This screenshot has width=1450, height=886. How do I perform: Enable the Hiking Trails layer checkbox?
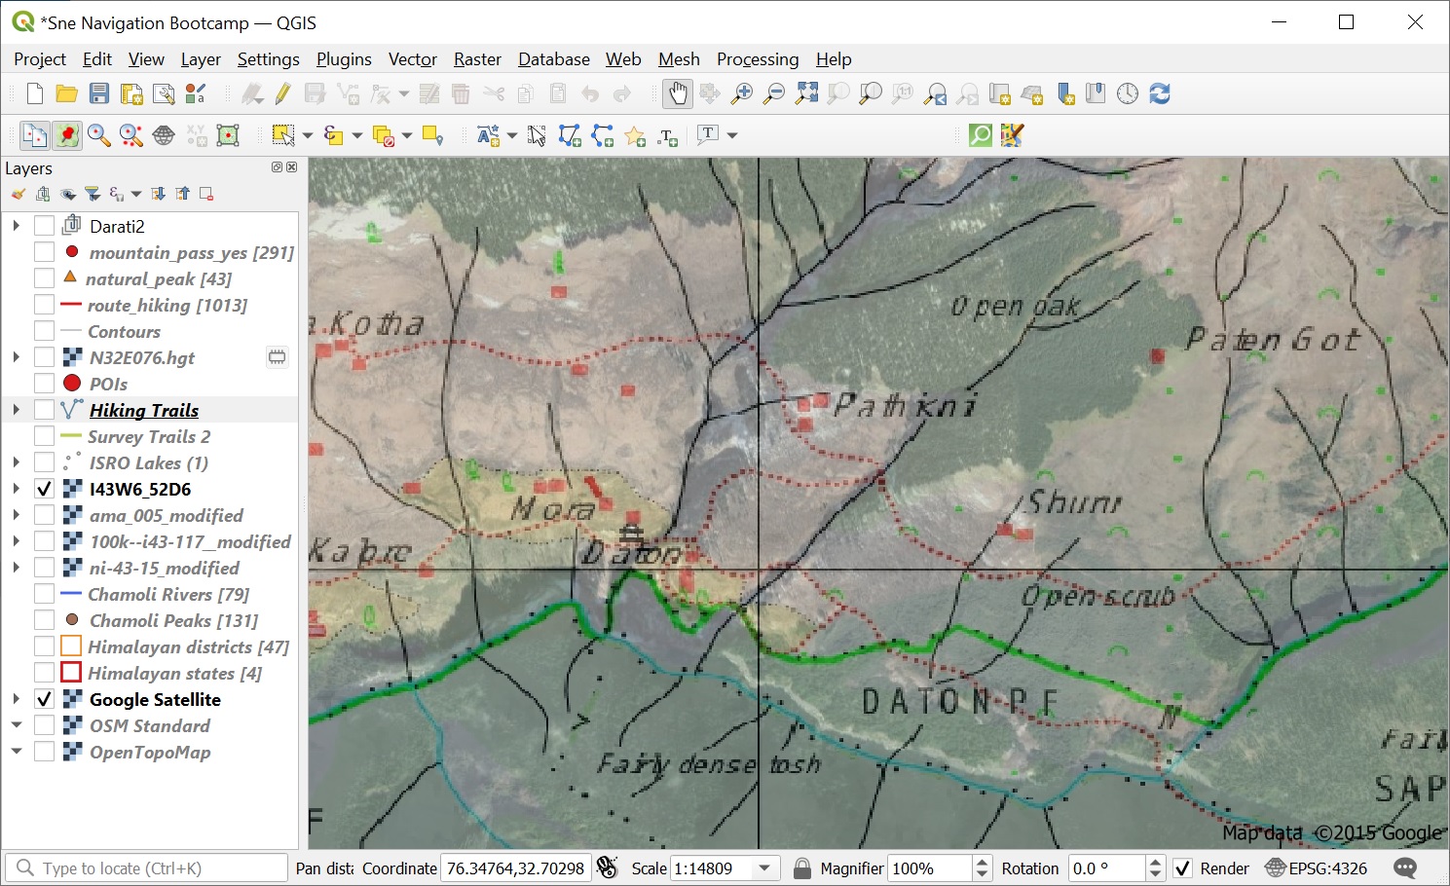pyautogui.click(x=44, y=410)
